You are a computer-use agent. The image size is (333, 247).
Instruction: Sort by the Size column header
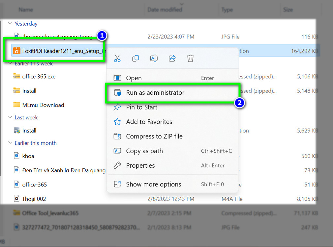288,10
